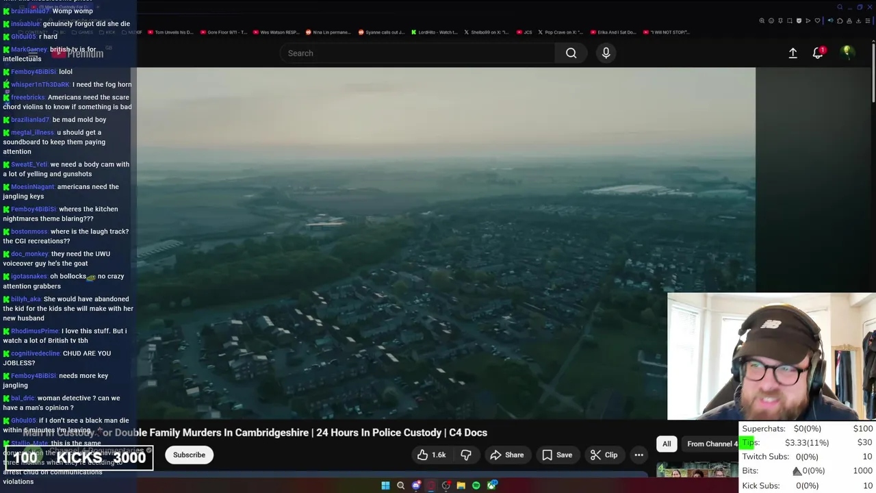Click the video title '24 Hours In Police Custody'

click(x=379, y=433)
